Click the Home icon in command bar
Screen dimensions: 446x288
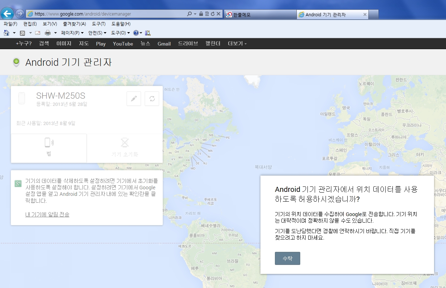point(7,33)
